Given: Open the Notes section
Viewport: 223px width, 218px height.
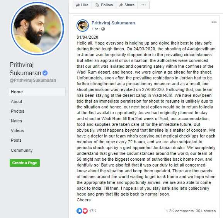Looking at the screenshot, I should pos(16,121).
